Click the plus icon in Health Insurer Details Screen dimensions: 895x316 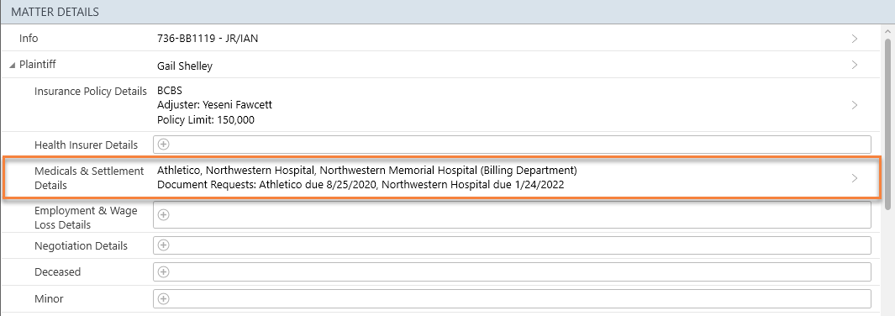click(163, 145)
